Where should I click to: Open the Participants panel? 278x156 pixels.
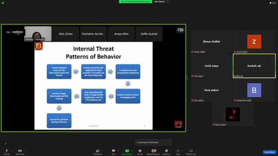click(97, 152)
